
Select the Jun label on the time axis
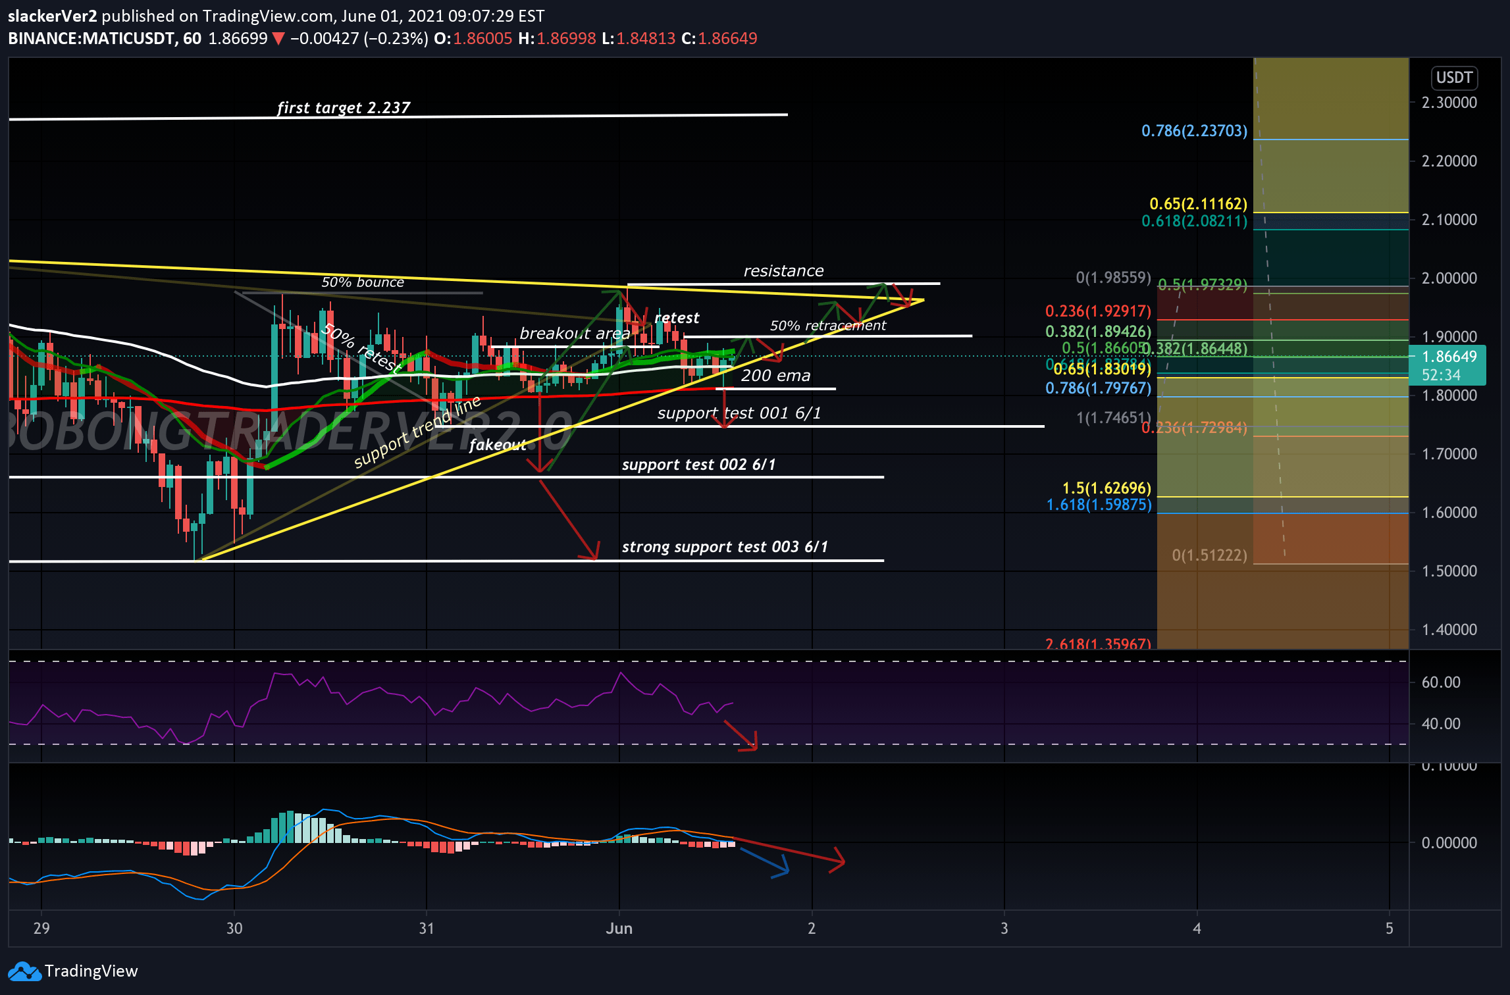point(618,929)
